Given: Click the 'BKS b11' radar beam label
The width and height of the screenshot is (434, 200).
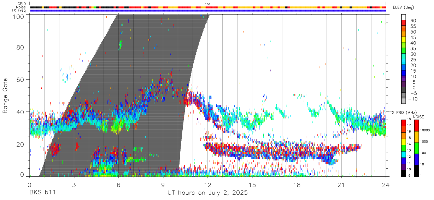Looking at the screenshot, I should [42, 193].
